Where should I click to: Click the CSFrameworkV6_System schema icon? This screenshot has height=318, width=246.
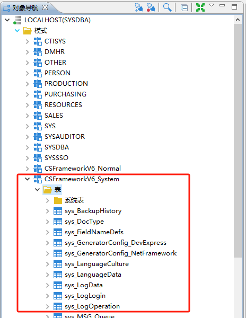(38, 179)
